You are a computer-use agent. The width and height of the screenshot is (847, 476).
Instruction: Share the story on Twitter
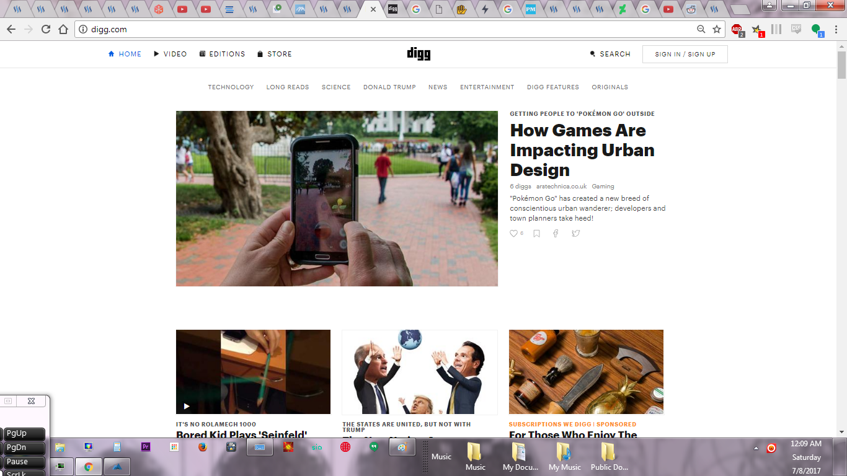tap(576, 234)
